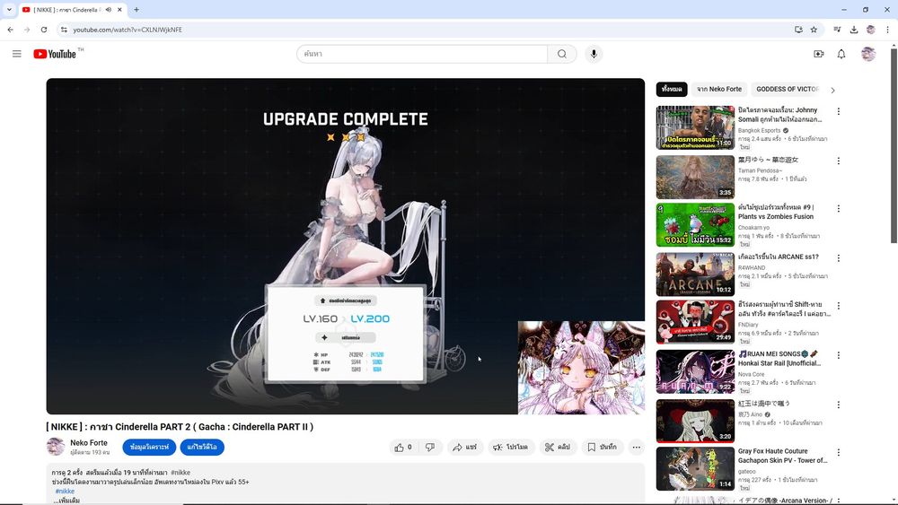Open options menu for RUAN MEI SONGS video
This screenshot has width=898, height=505.
click(x=839, y=355)
